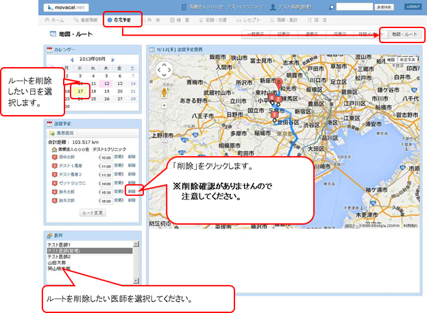Click the ルート変更 button

click(93, 213)
